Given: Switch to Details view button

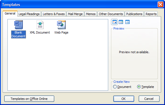Looking at the screenshot, I should [127, 22].
